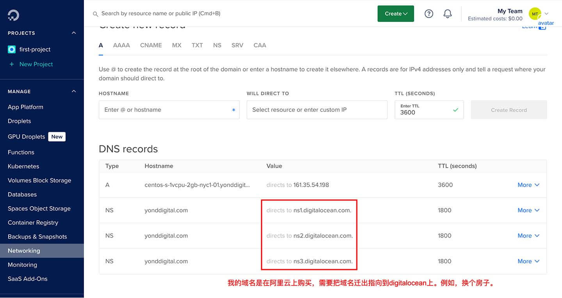
Task: Click the Hostname input field
Action: (x=169, y=110)
